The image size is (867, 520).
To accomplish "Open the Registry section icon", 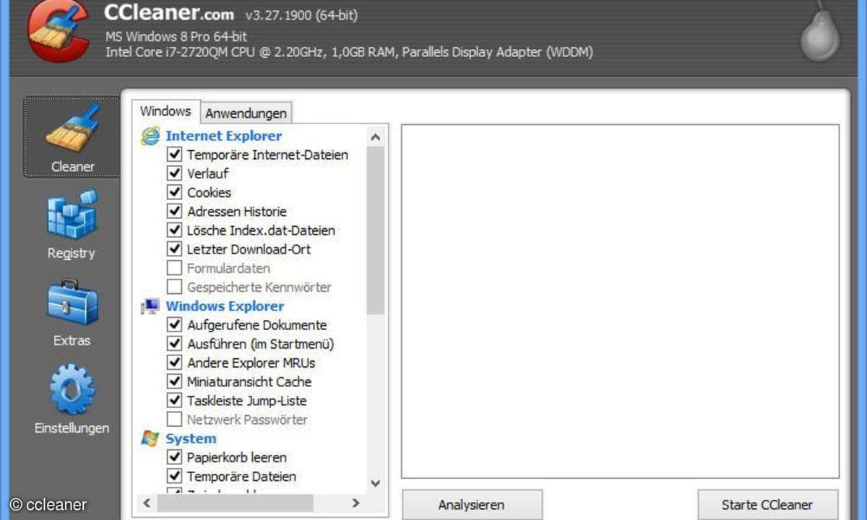I will pos(72,214).
